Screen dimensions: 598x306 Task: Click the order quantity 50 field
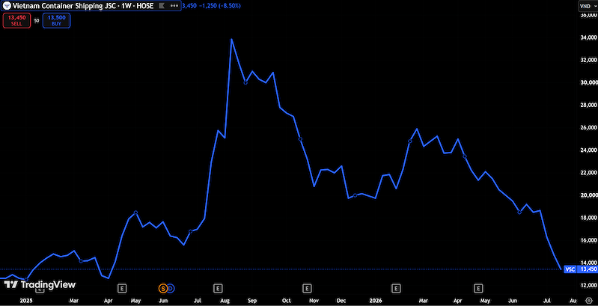pos(37,21)
